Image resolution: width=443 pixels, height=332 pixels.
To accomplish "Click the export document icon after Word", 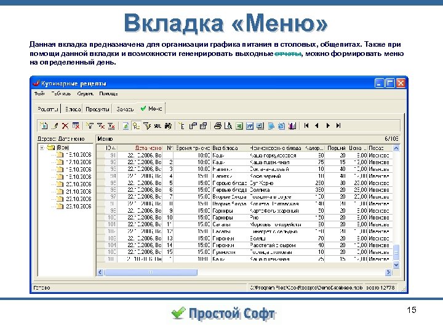I will (x=260, y=125).
